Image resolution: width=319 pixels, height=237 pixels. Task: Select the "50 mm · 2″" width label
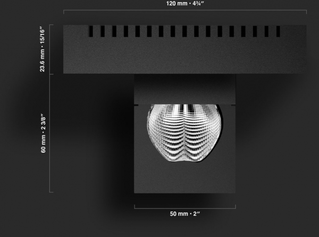185,214
